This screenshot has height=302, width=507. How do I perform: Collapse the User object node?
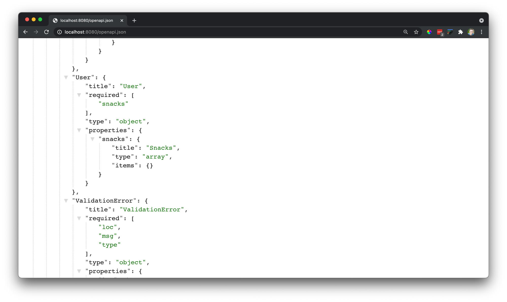click(x=66, y=77)
